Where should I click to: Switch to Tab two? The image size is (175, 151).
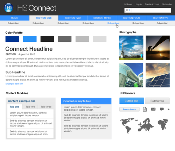coord(30,107)
